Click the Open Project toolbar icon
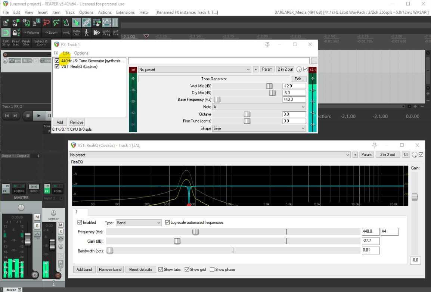The height and width of the screenshot is (292, 431). [16, 23]
